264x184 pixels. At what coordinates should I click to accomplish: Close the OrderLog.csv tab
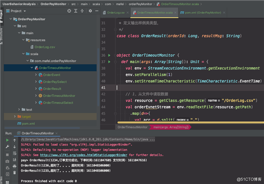pyautogui.click(x=128, y=12)
